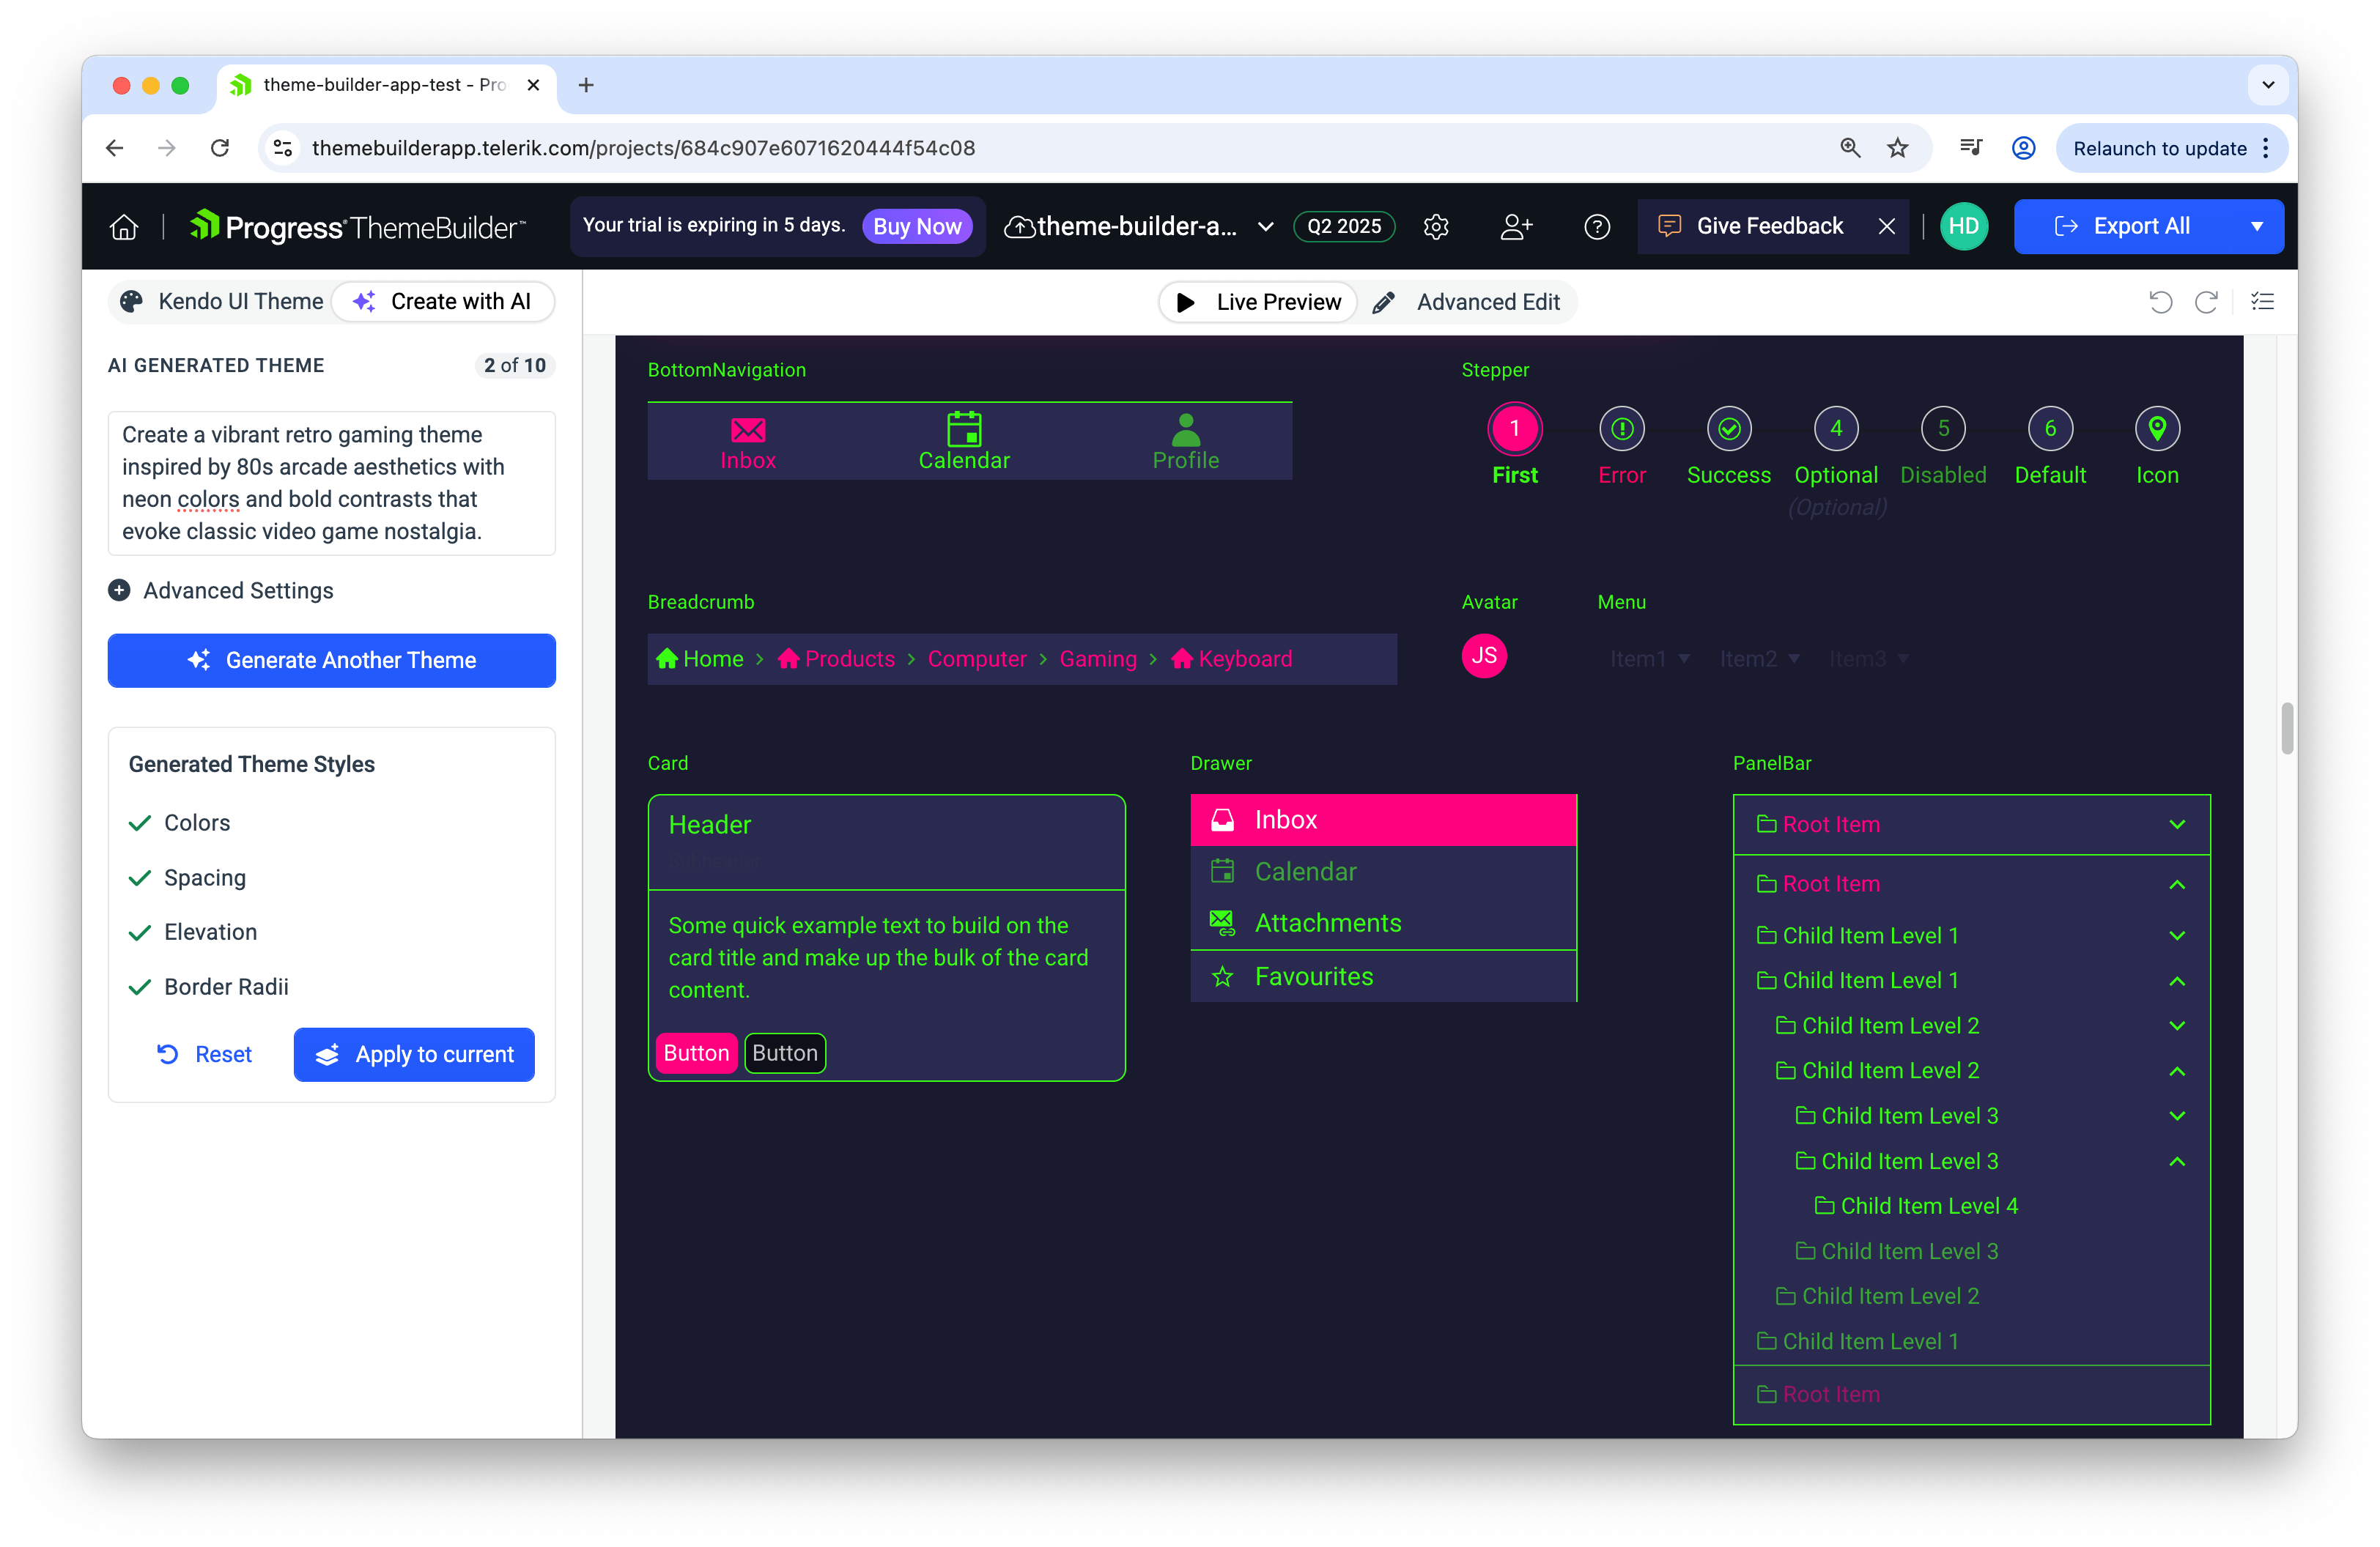2380x1547 pixels.
Task: Click the pink Button in the Card
Action: [x=696, y=1053]
